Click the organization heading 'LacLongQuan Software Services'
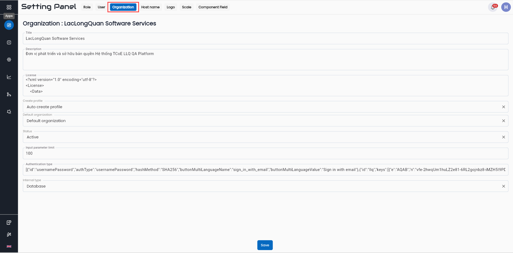 [110, 24]
